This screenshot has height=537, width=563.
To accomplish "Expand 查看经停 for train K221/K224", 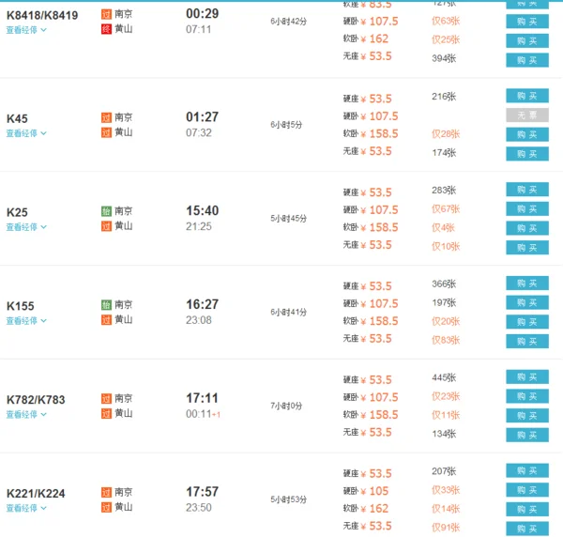I will (26, 508).
